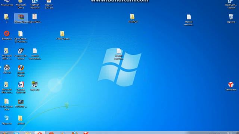This screenshot has width=239, height=134.
Task: Launch the Skype.exe desktop icon
Action: tap(7, 120)
